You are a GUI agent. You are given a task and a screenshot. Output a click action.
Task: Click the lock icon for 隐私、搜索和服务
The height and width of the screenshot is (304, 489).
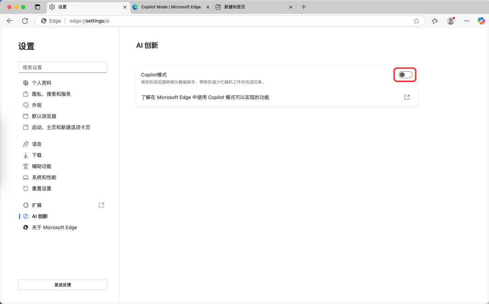[x=25, y=94]
